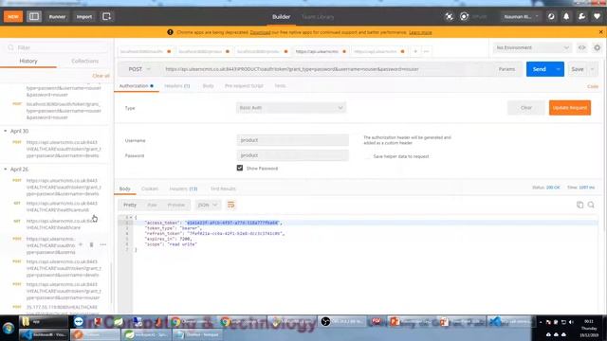Open the Save dropdown arrow
The width and height of the screenshot is (607, 341).
click(592, 69)
